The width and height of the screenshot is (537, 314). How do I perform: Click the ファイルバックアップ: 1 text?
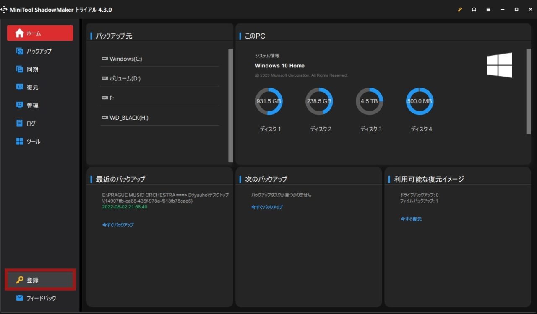pos(419,201)
